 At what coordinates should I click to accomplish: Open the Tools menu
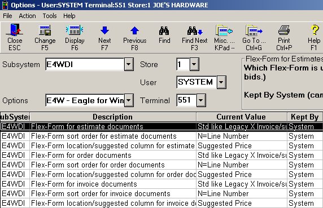click(50, 16)
